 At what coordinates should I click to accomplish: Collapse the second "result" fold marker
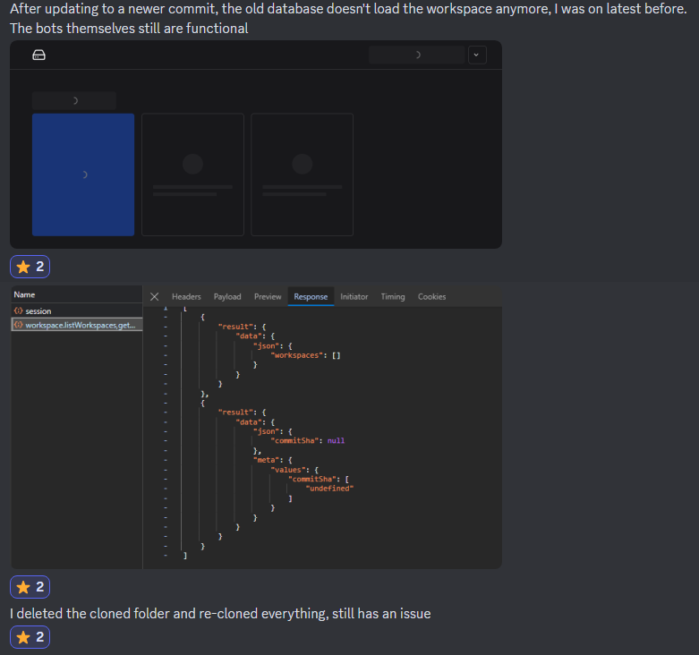click(166, 413)
